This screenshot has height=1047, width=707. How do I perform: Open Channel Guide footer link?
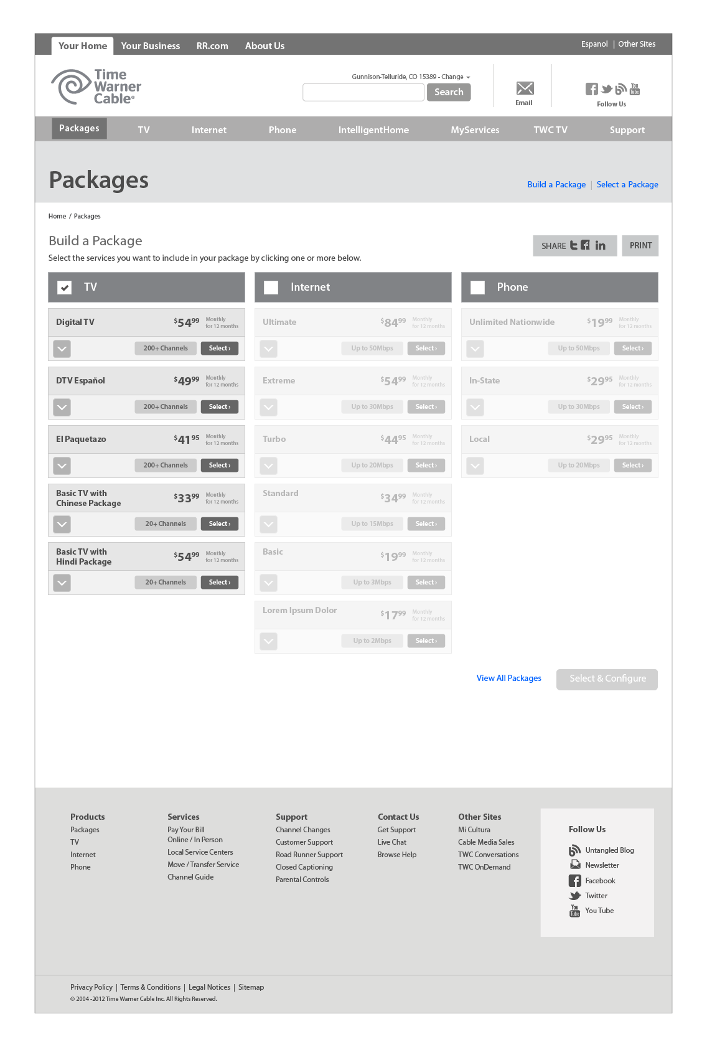coord(190,877)
